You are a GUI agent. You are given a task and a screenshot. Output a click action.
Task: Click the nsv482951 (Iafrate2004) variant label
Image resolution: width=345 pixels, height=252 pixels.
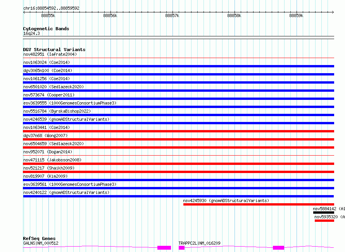50,54
